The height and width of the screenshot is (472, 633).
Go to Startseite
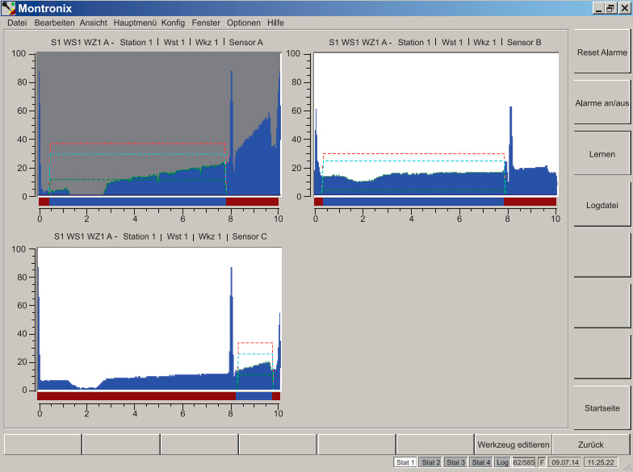pos(602,408)
